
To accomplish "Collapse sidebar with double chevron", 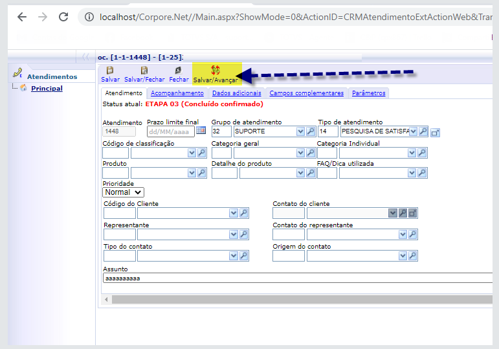I will pyautogui.click(x=85, y=57).
